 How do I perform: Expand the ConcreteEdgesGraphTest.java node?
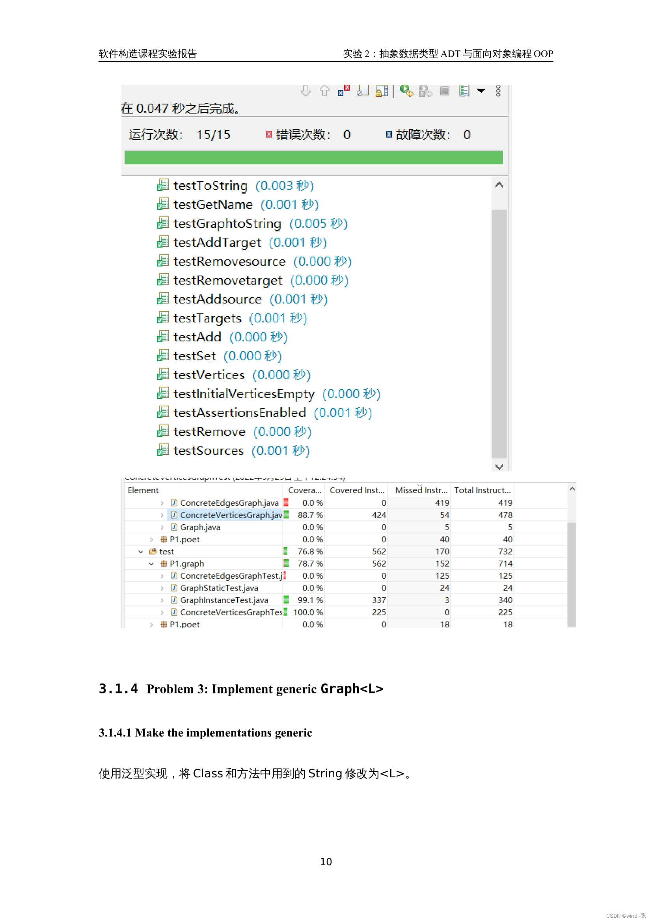162,576
